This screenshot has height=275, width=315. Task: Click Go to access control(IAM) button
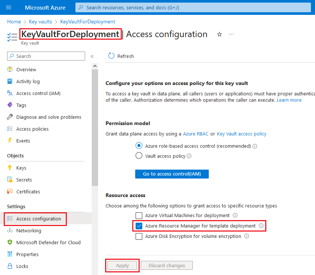click(x=172, y=174)
